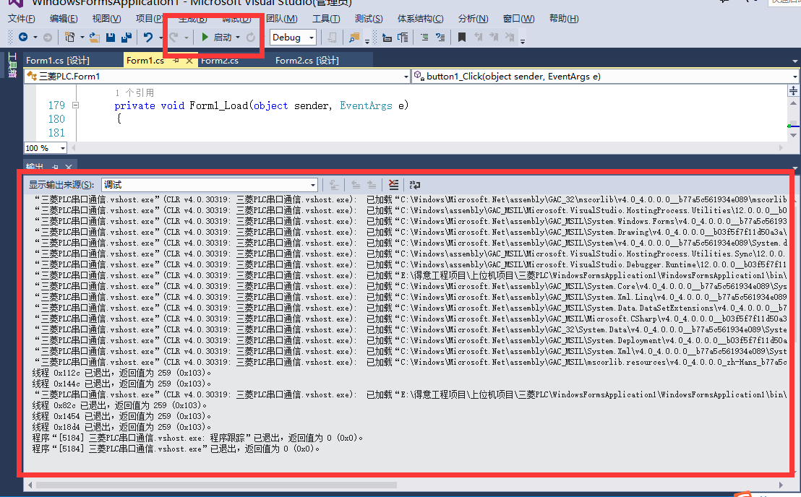Image resolution: width=801 pixels, height=497 pixels.
Task: Select the Form1.cs code tab
Action: 145,61
